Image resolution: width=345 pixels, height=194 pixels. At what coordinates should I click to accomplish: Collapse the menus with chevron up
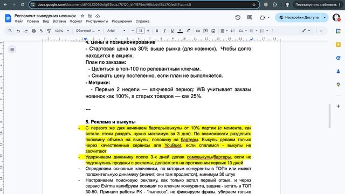click(321, 31)
